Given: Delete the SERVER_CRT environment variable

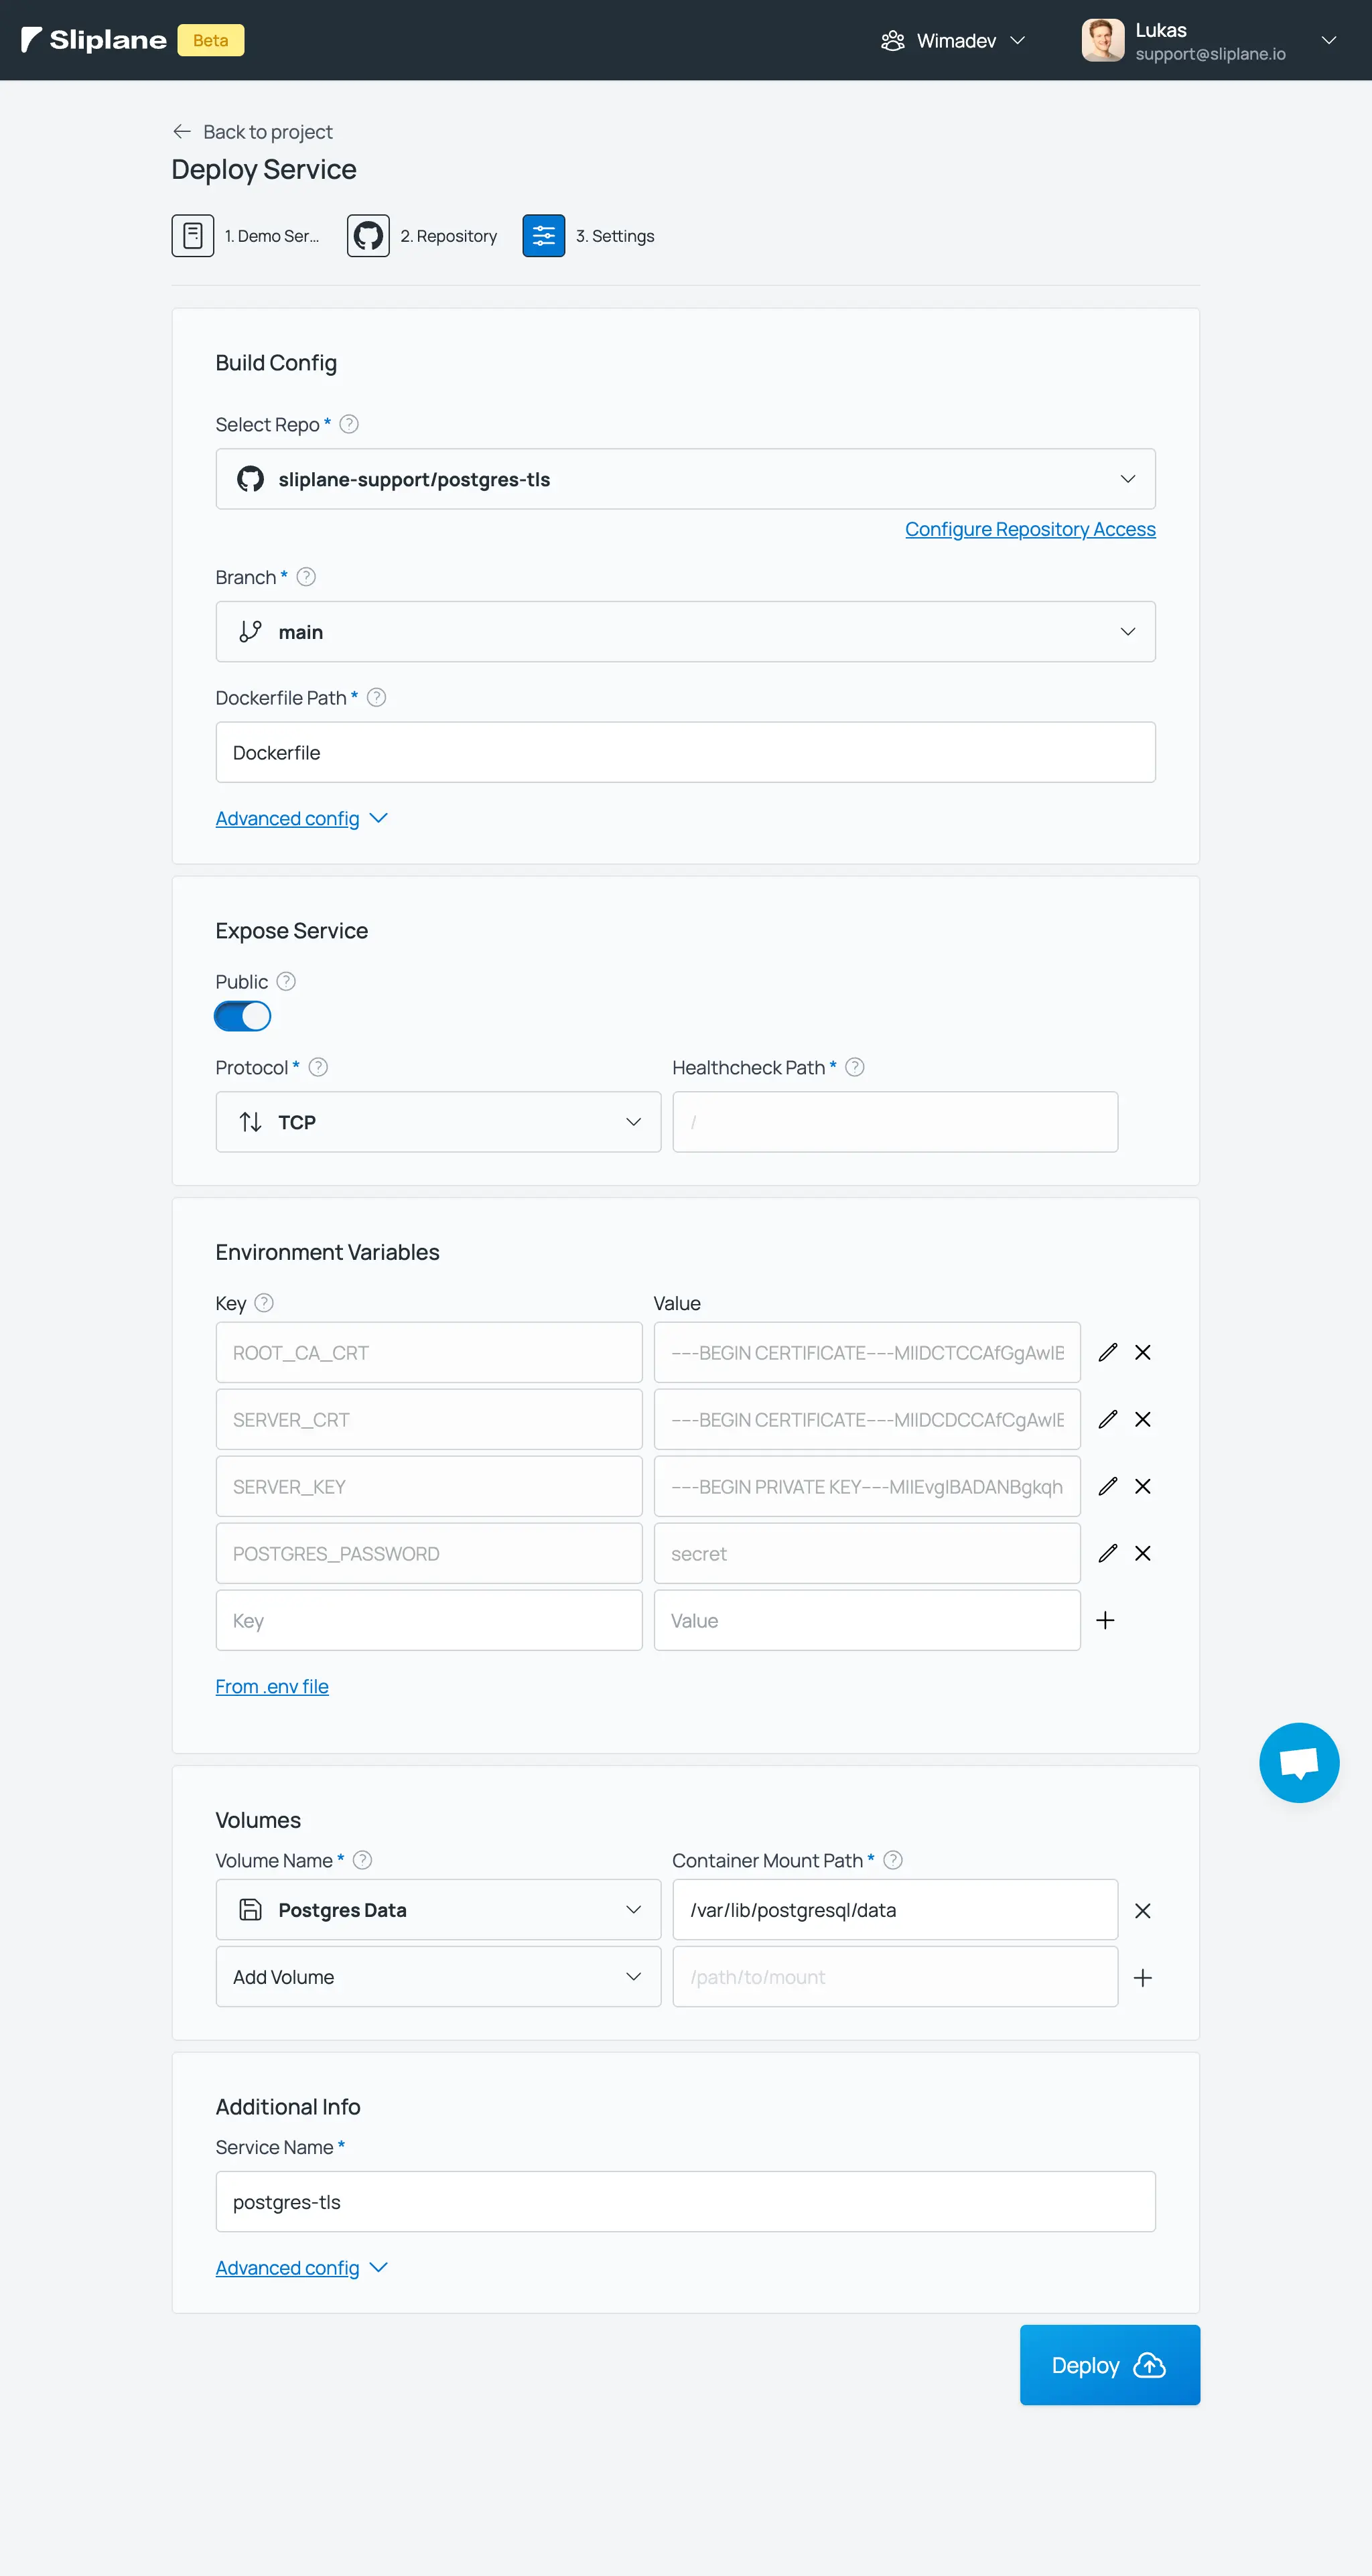Looking at the screenshot, I should tap(1142, 1420).
